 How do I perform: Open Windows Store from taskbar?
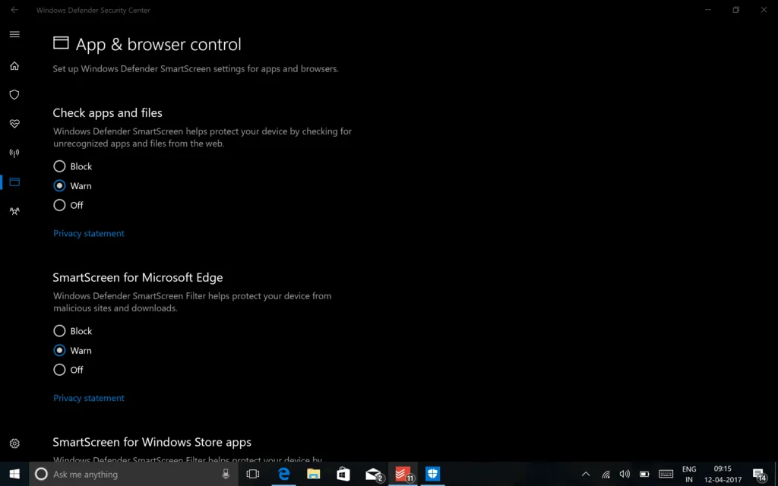pos(343,474)
